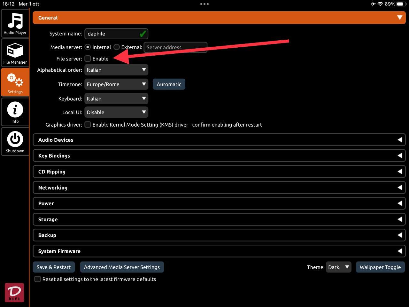Check the Kernel Mode Setting driver box
Image resolution: width=409 pixels, height=307 pixels.
[x=88, y=125]
